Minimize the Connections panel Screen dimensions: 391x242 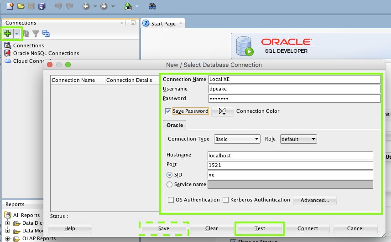[x=133, y=23]
